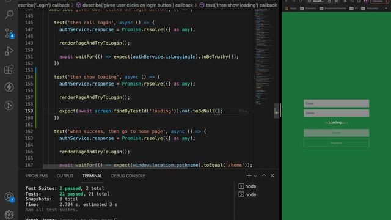The image size is (391, 220).
Task: Open the Apps bookmark in the browser
Action: tap(291, 8)
